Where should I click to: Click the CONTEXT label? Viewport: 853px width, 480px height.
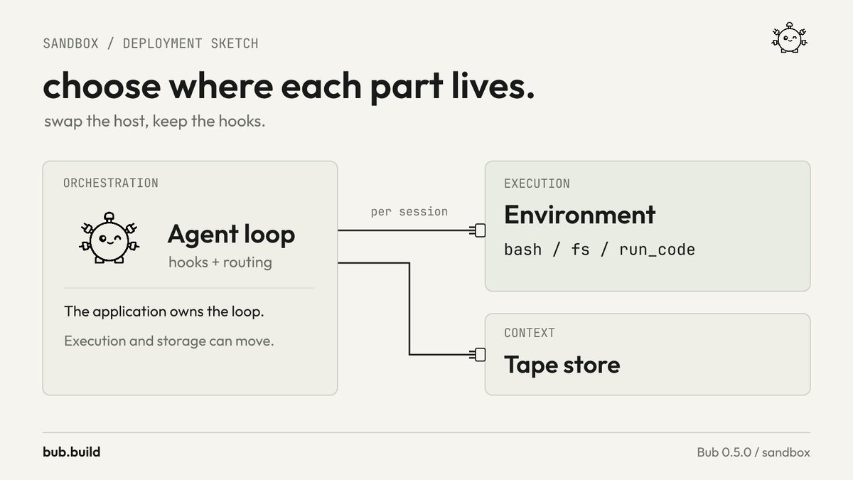pos(530,333)
